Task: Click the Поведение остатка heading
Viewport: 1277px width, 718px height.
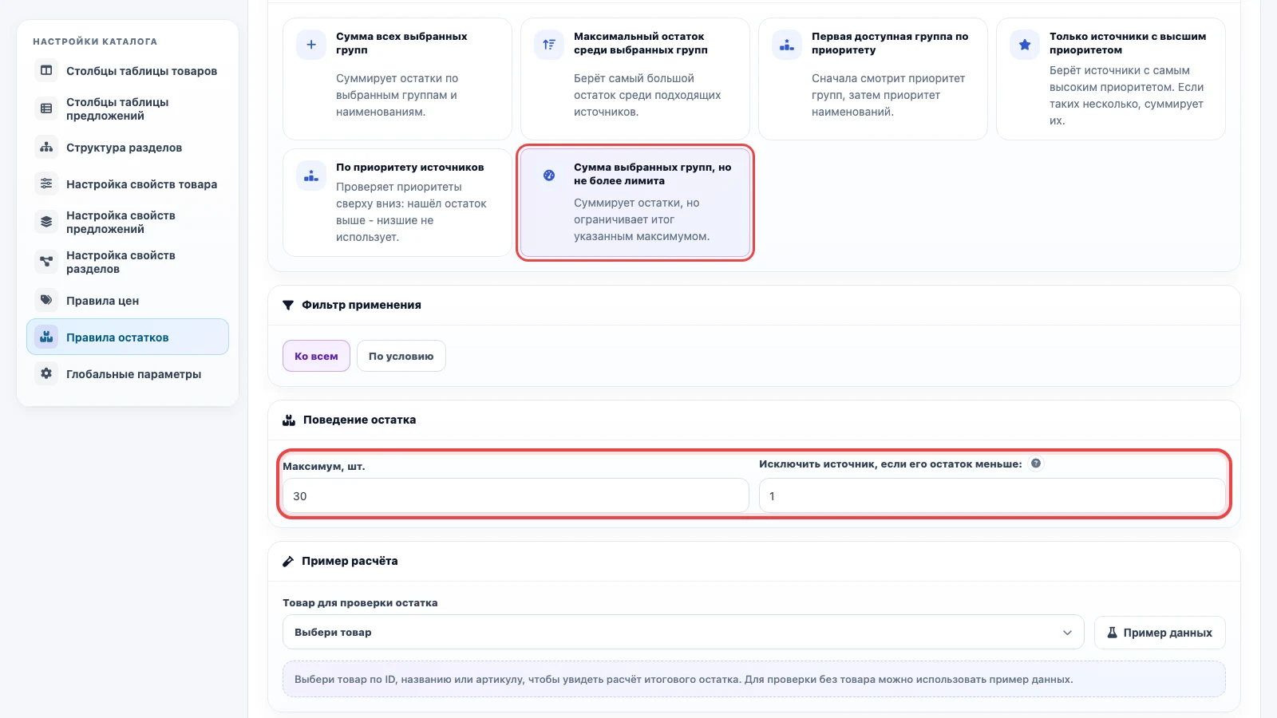Action: tap(359, 420)
